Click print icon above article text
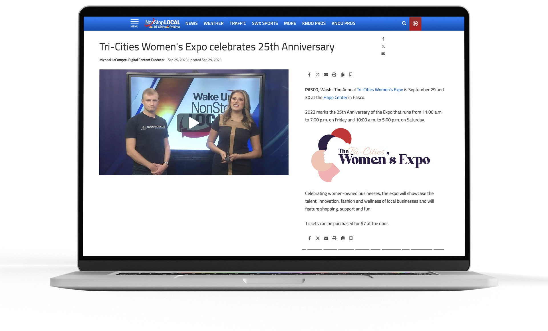Screen dimensions: 548x331 pos(334,74)
